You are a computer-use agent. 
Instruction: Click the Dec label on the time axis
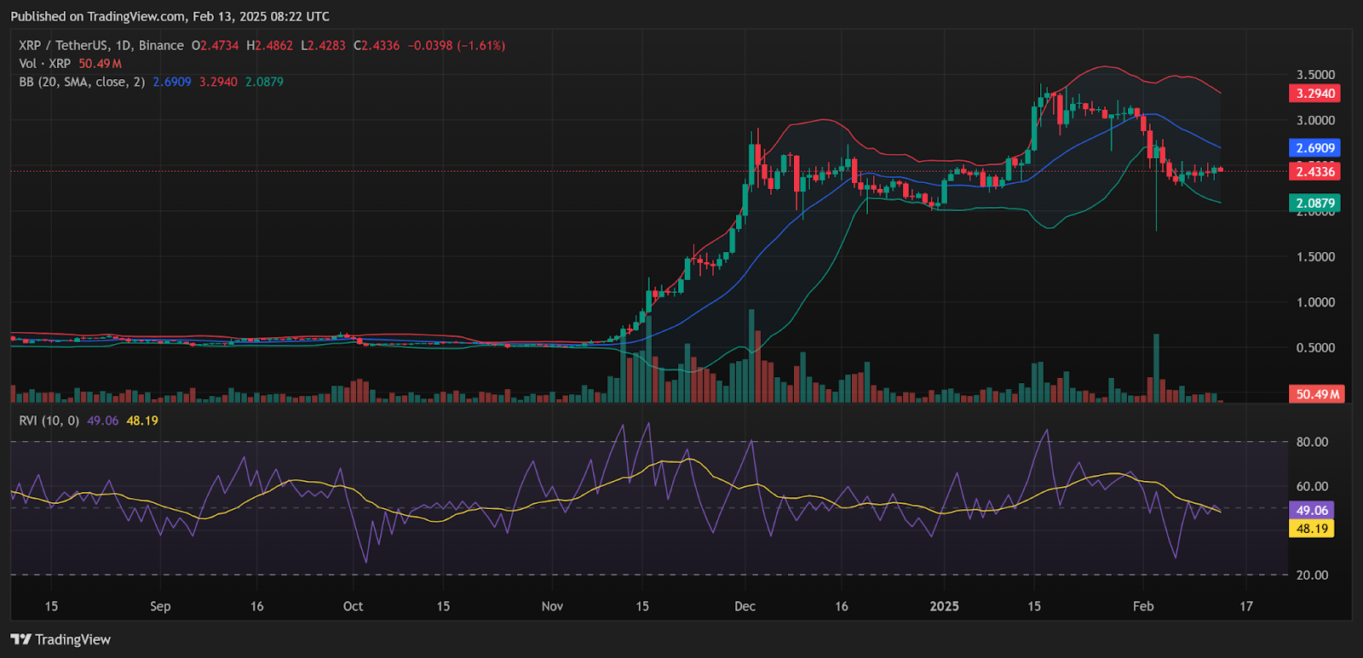(x=745, y=607)
